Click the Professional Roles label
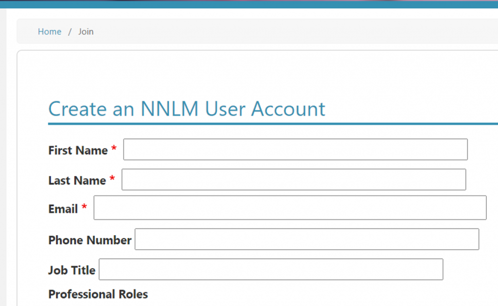The image size is (498, 306). coord(98,294)
